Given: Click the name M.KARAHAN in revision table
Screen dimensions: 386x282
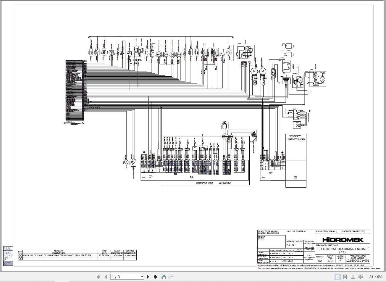Looking at the screenshot, I should click(x=130, y=255).
